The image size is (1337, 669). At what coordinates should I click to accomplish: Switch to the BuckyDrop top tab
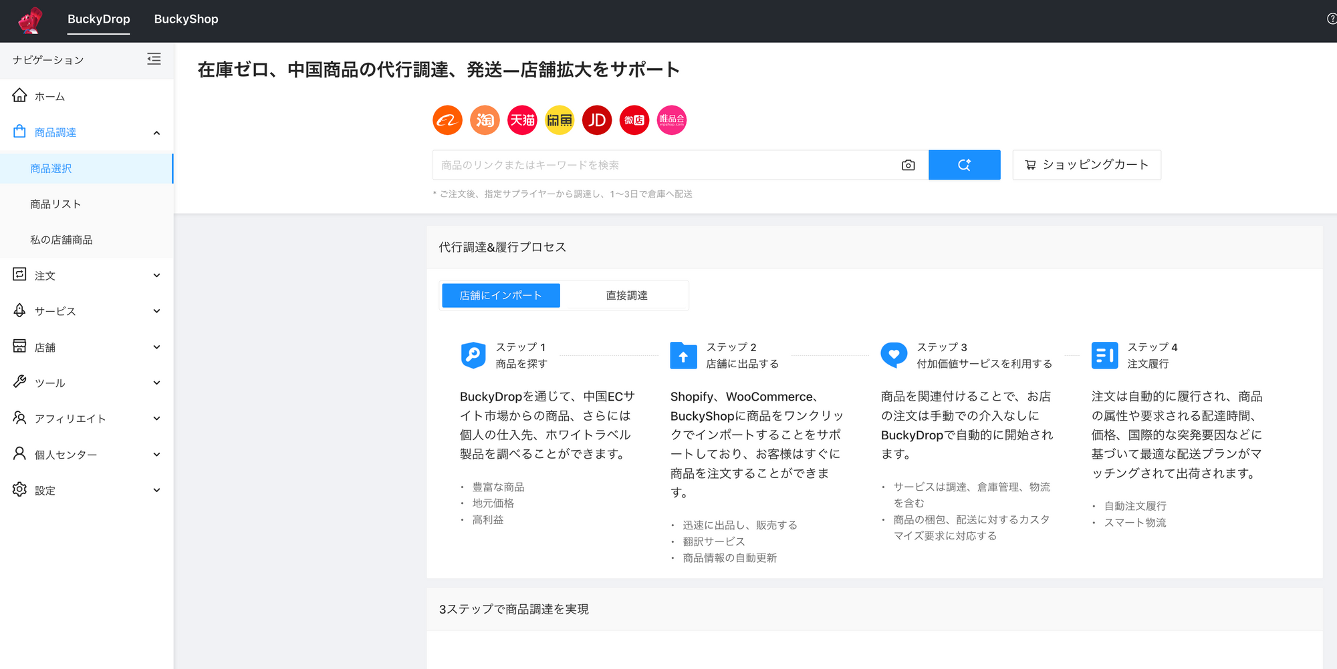[99, 19]
